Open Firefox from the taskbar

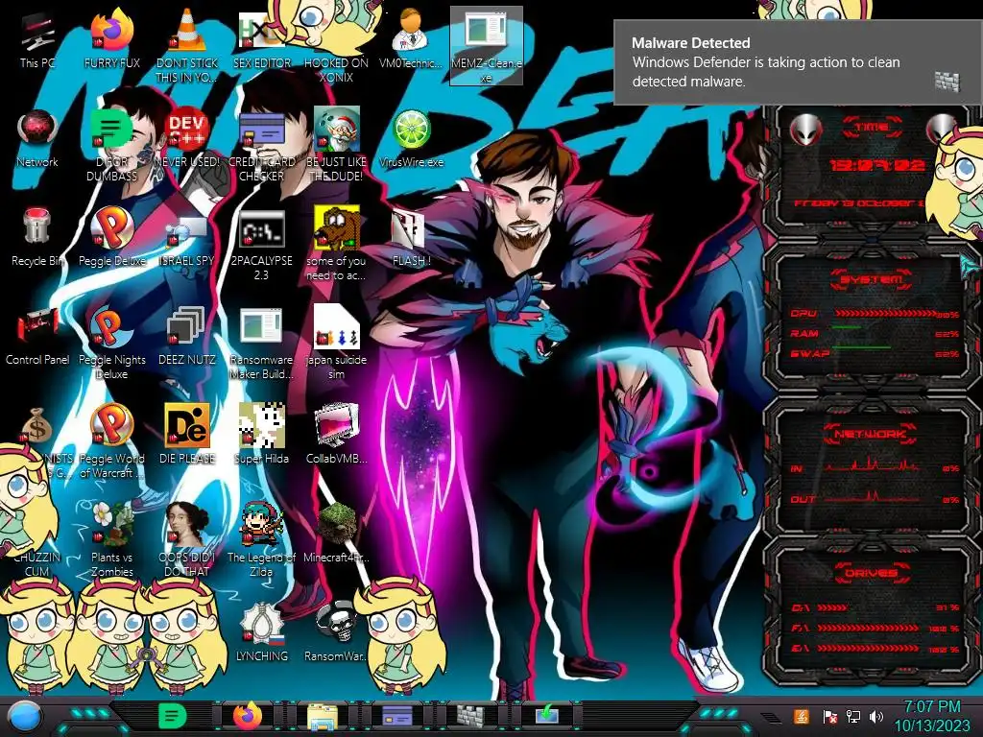coord(249,716)
